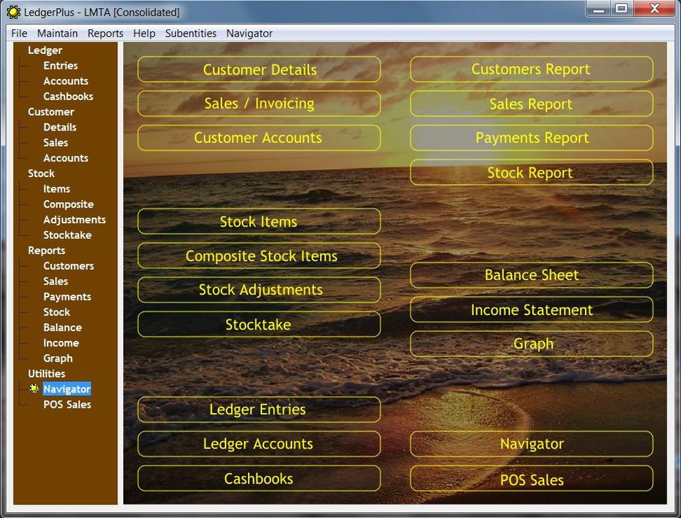Open the Payments Report
The height and width of the screenshot is (518, 681).
(531, 137)
